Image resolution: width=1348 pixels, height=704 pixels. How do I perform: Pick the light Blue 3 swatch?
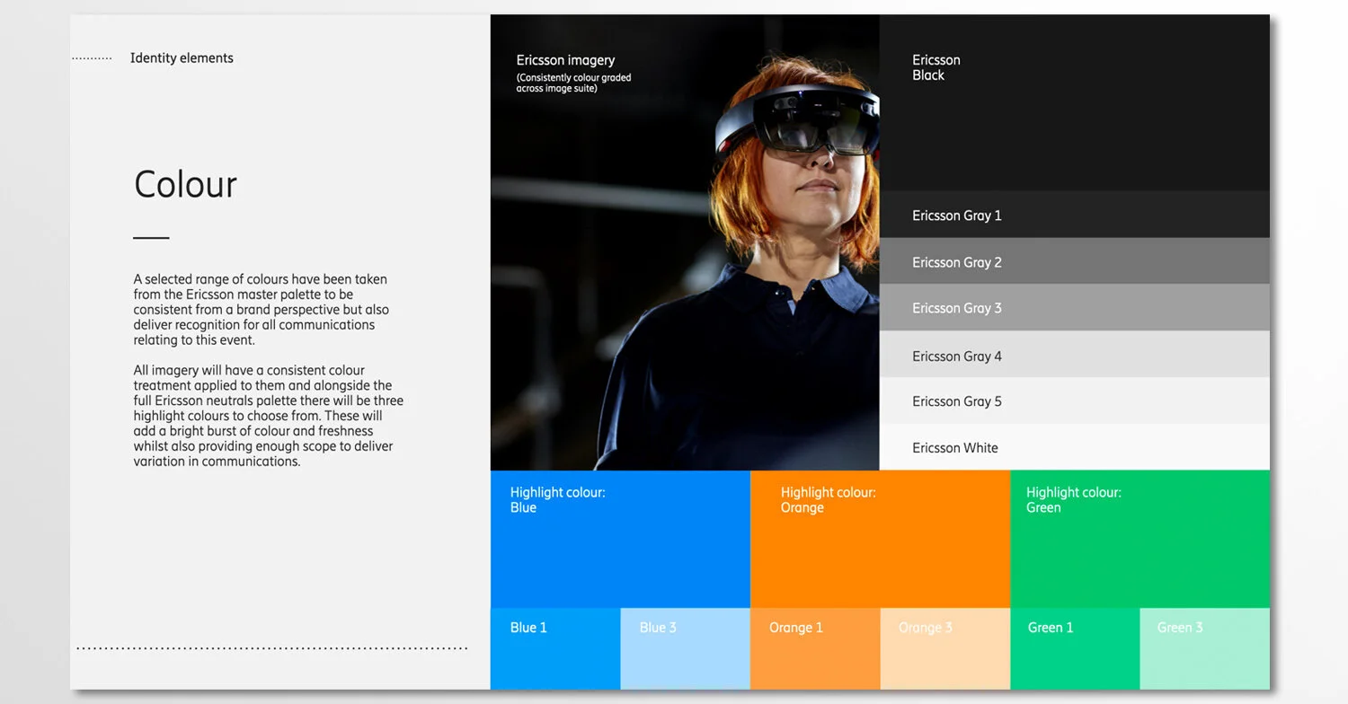tap(685, 648)
